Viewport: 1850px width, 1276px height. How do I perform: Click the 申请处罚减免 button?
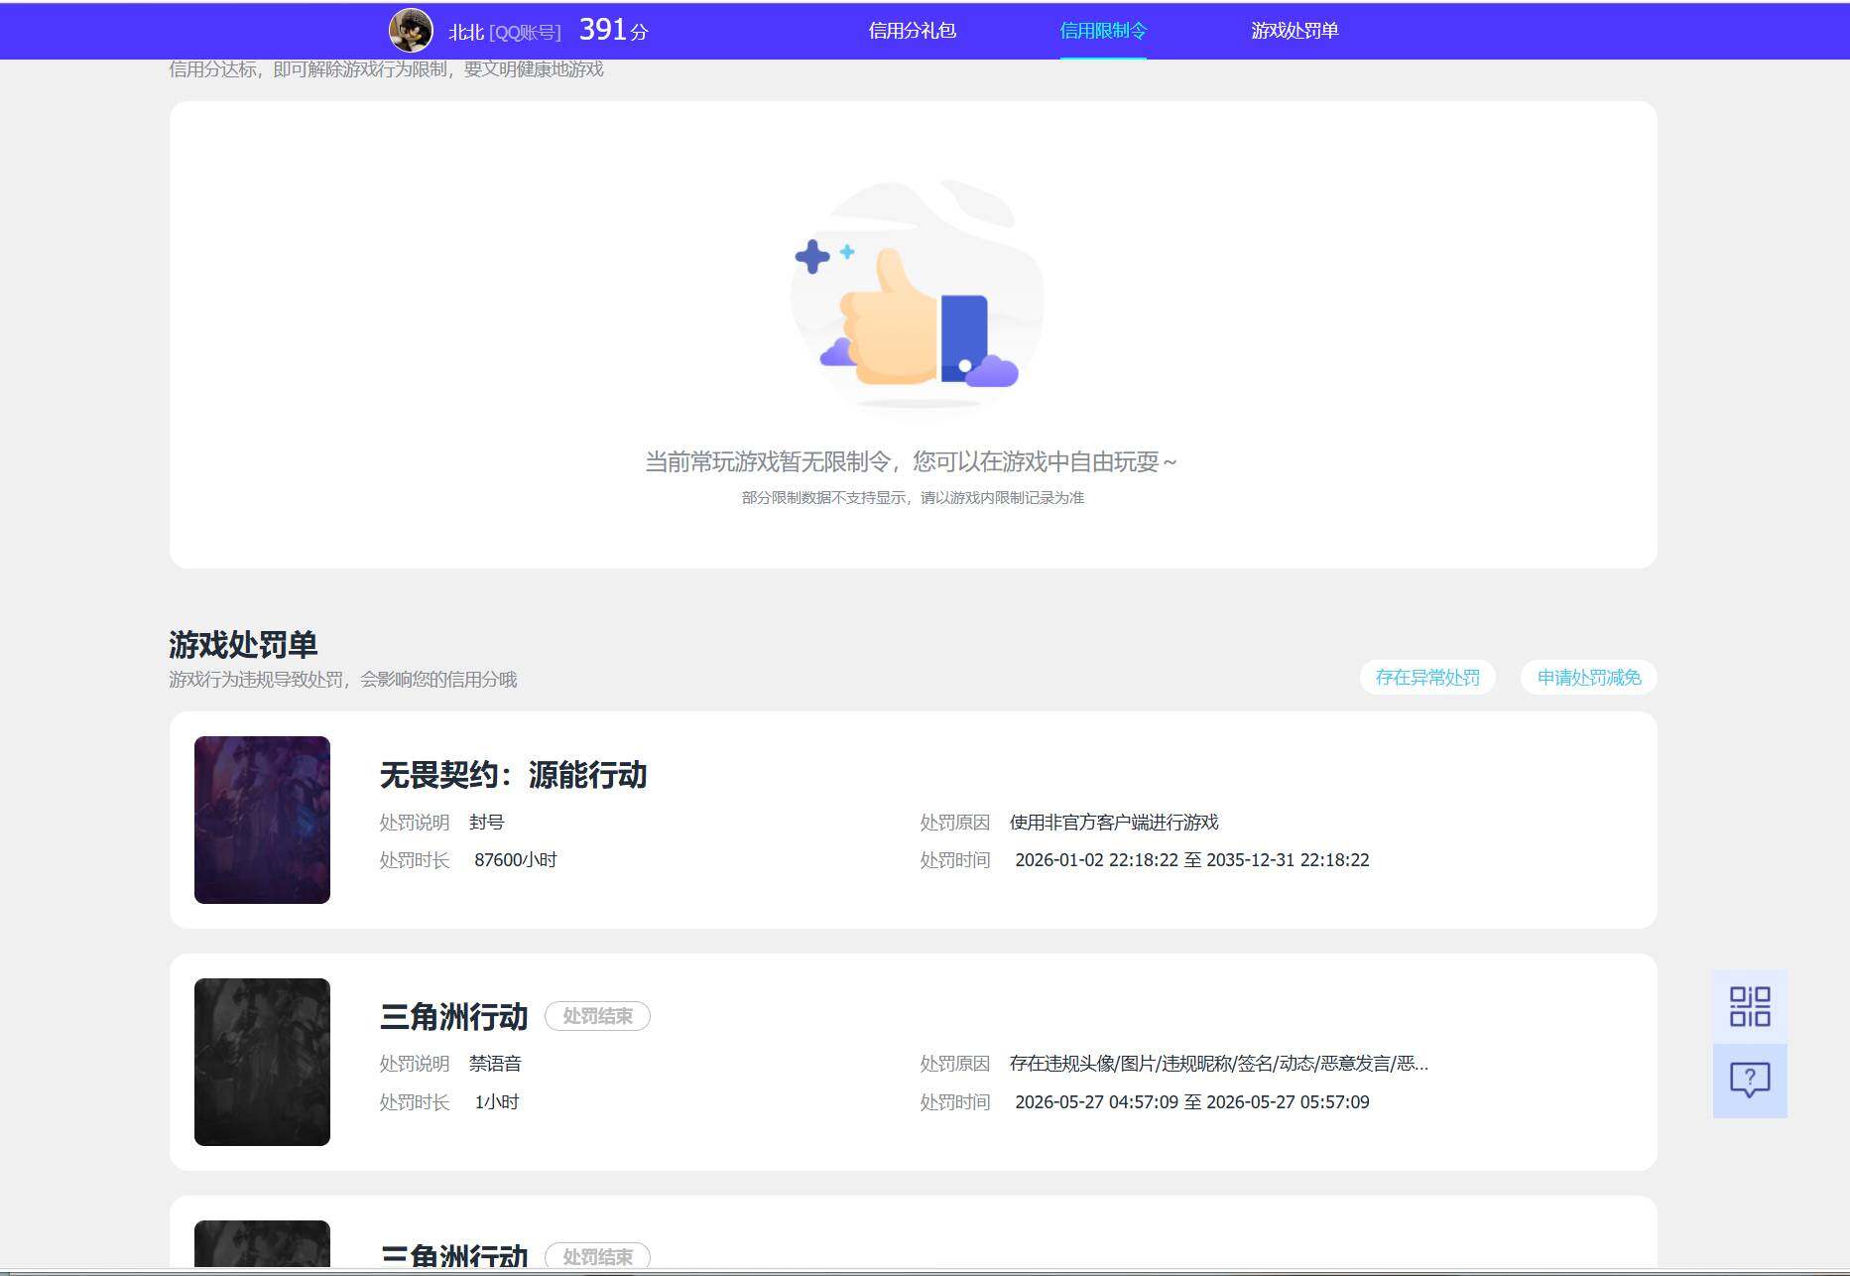[x=1589, y=678]
